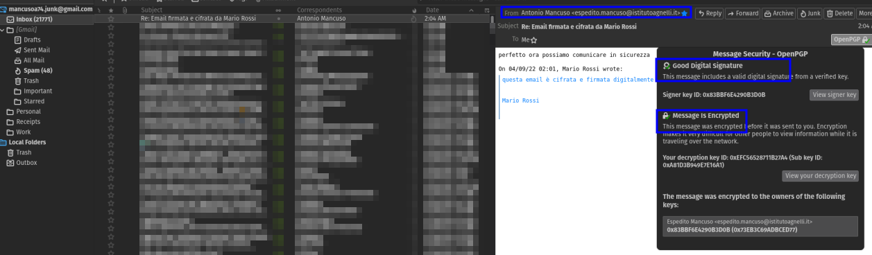Click sender Antonio Mancuso address
The width and height of the screenshot is (872, 255).
point(600,13)
